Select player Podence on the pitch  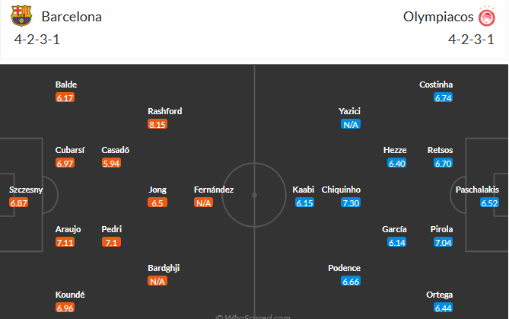point(344,268)
